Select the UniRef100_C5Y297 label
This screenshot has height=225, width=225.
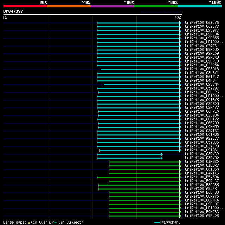click(202, 88)
